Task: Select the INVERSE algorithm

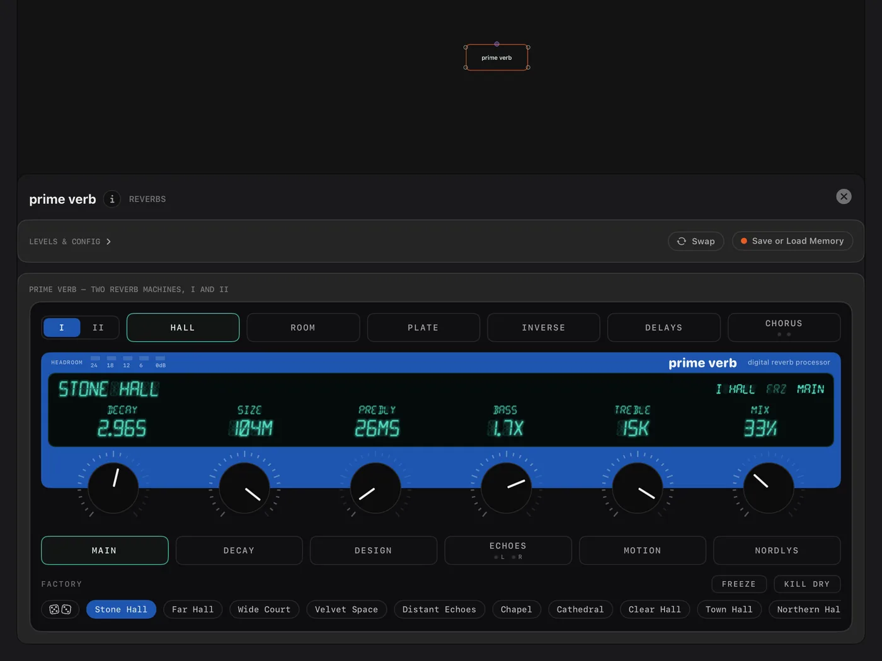Action: [x=544, y=327]
